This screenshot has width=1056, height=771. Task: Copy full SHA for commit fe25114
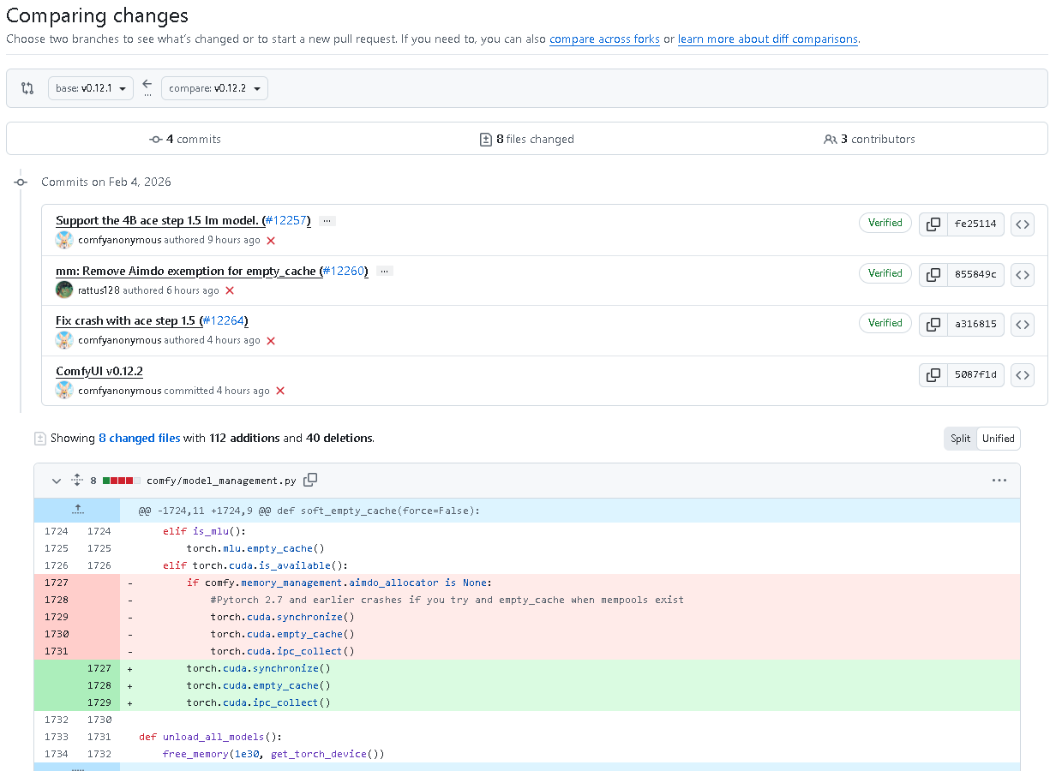933,224
